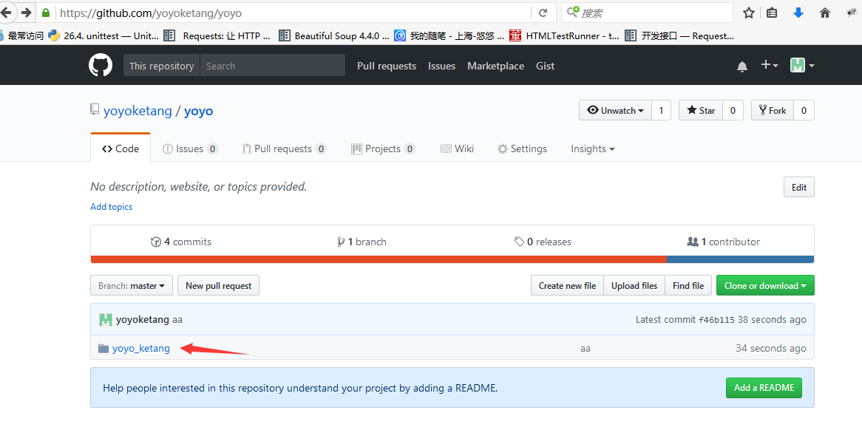The image size is (862, 427).
Task: Open Marketplace in the top nav
Action: (x=496, y=66)
